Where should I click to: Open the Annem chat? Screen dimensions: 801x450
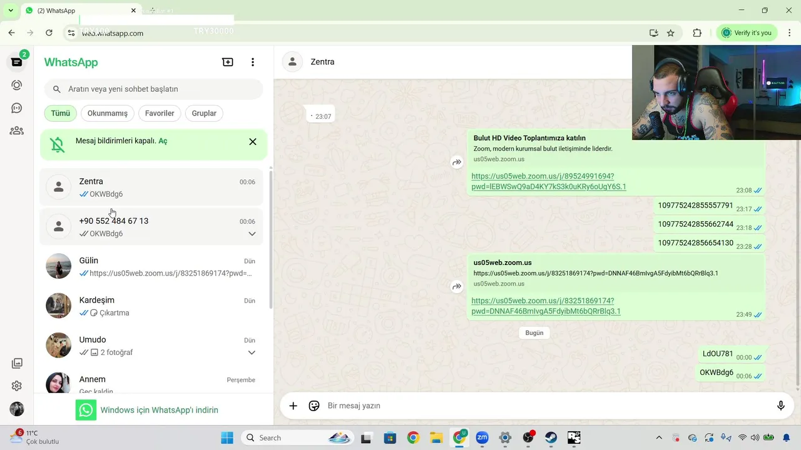click(151, 381)
